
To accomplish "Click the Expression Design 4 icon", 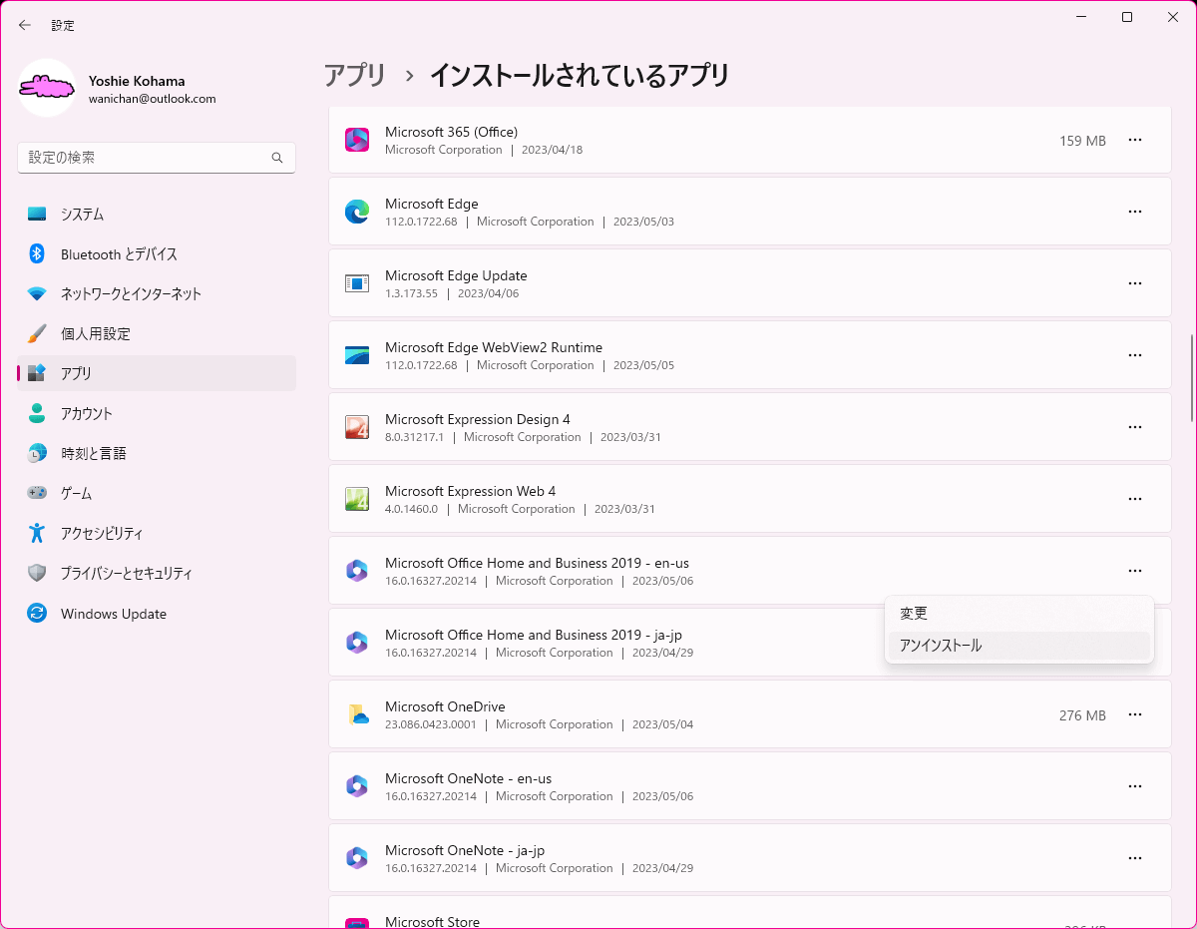I will (357, 427).
